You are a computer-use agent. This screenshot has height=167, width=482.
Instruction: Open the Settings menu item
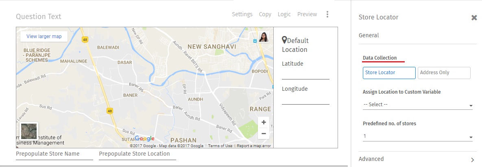coord(242,14)
